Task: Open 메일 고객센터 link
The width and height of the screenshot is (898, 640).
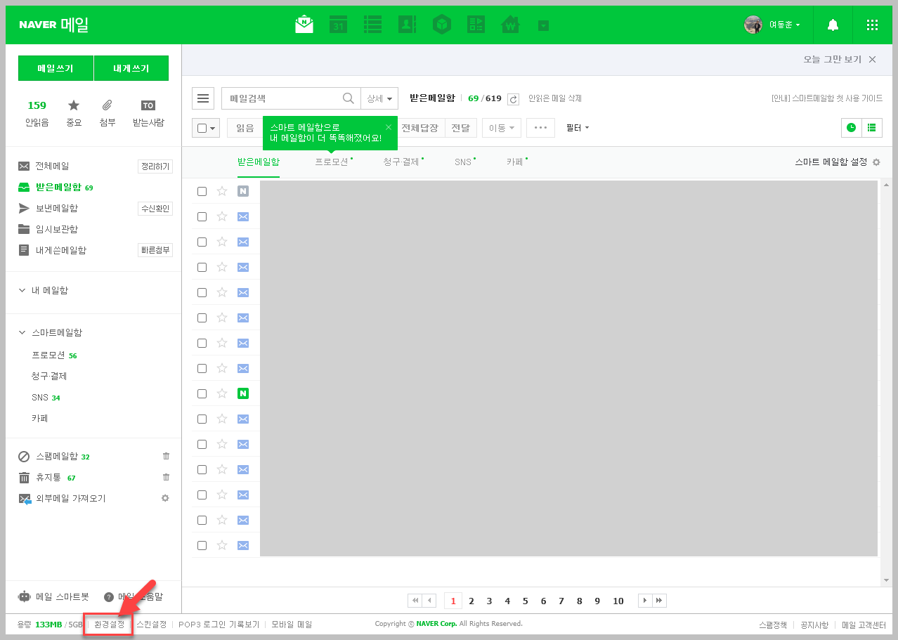Action: [864, 625]
